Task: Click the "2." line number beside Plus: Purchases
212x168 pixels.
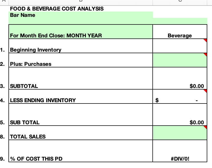Action: coord(2,64)
